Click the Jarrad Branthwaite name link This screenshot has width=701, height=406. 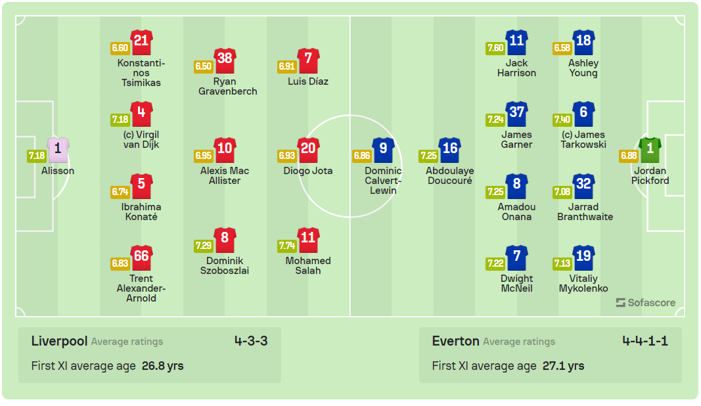coord(585,212)
